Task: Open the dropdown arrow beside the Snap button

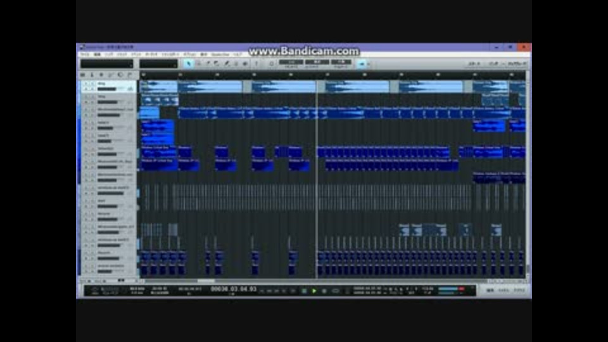Action: point(369,64)
